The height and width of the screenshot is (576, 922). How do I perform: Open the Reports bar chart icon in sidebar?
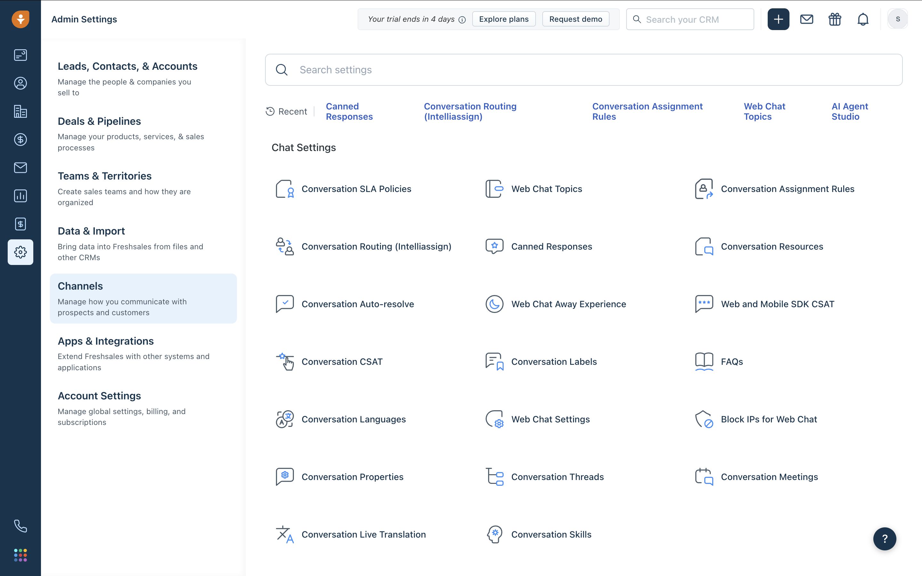click(x=20, y=196)
